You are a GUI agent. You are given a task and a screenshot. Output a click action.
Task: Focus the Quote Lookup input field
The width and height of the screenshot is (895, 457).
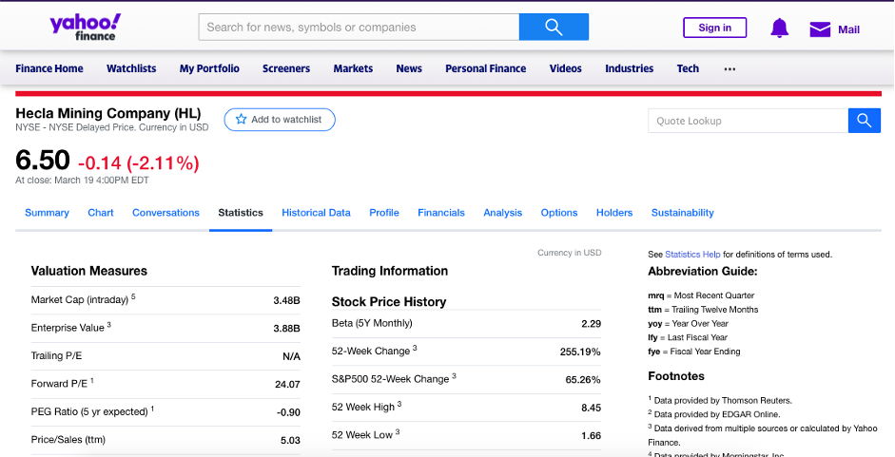(748, 121)
